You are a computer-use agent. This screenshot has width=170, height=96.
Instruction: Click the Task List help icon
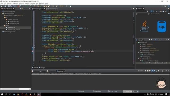pyautogui.click(x=169, y=14)
